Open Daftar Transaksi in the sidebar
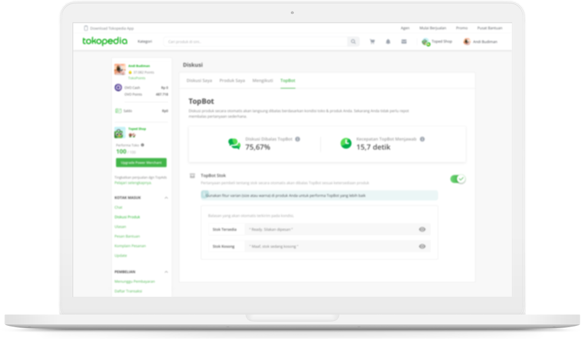The height and width of the screenshot is (339, 581). pos(128,291)
